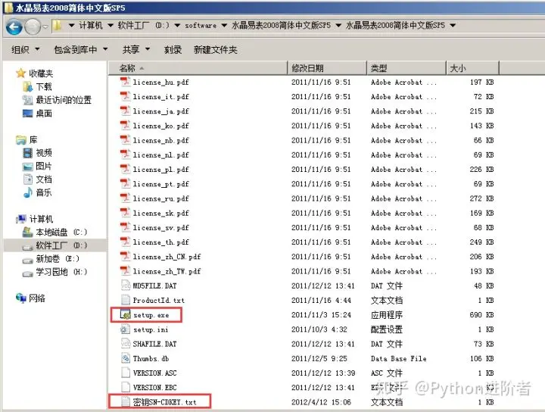Select the setup.ini settings file icon

pyautogui.click(x=125, y=329)
